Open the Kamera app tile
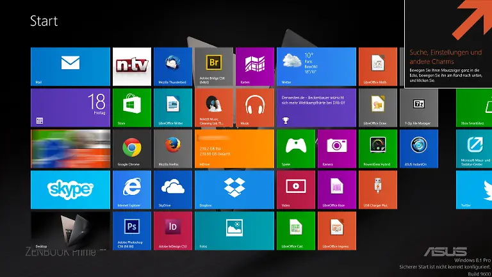 [x=336, y=148]
